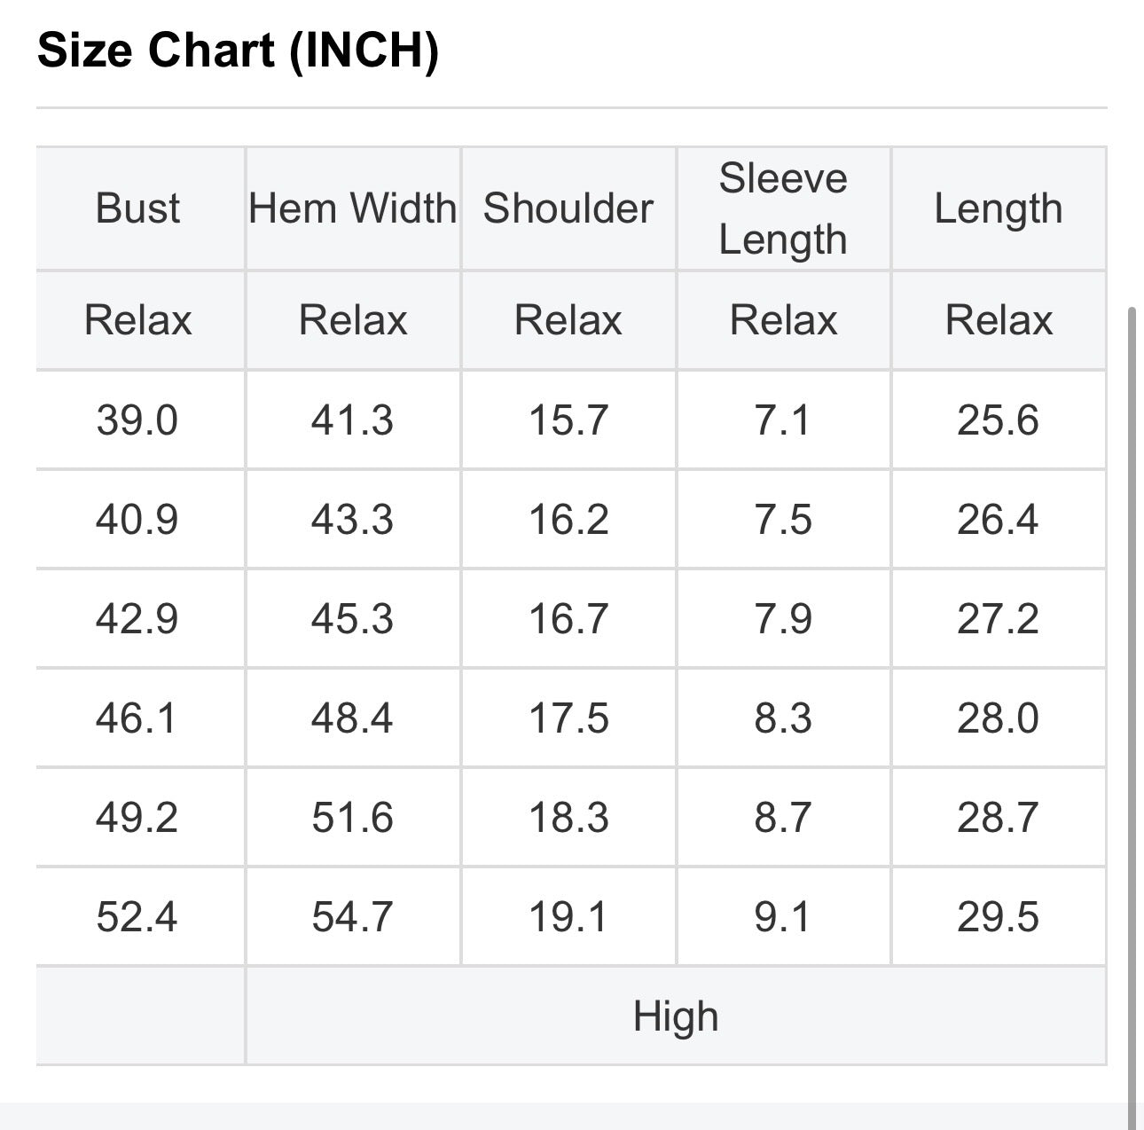1144x1130 pixels.
Task: Click the hem width value 43.3
Action: pyautogui.click(x=352, y=520)
